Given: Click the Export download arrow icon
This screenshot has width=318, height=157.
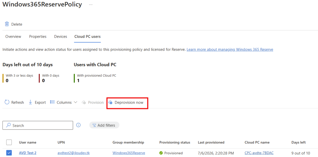Looking at the screenshot, I should coord(30,102).
